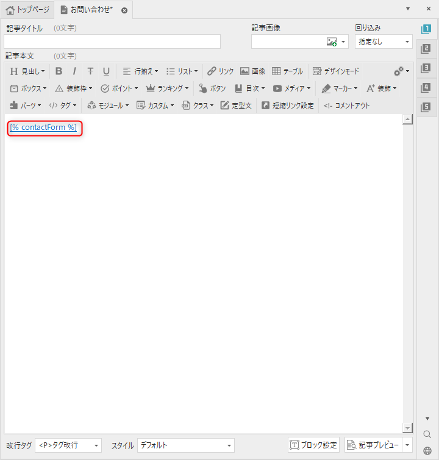439x460 pixels.
Task: Apply underline formatting
Action: point(106,71)
